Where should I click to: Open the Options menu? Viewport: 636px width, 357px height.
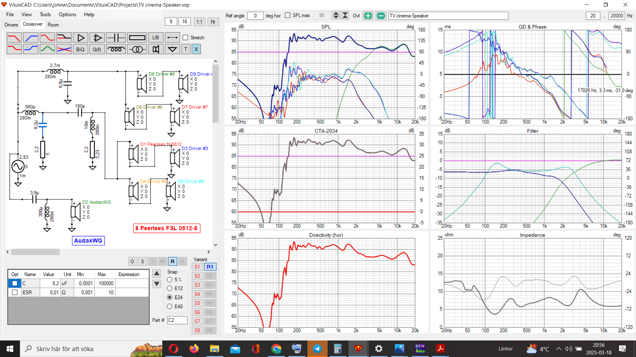(x=68, y=15)
